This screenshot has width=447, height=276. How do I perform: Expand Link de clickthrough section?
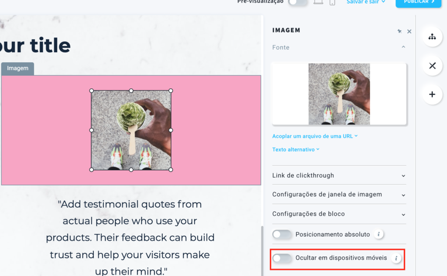pos(339,175)
